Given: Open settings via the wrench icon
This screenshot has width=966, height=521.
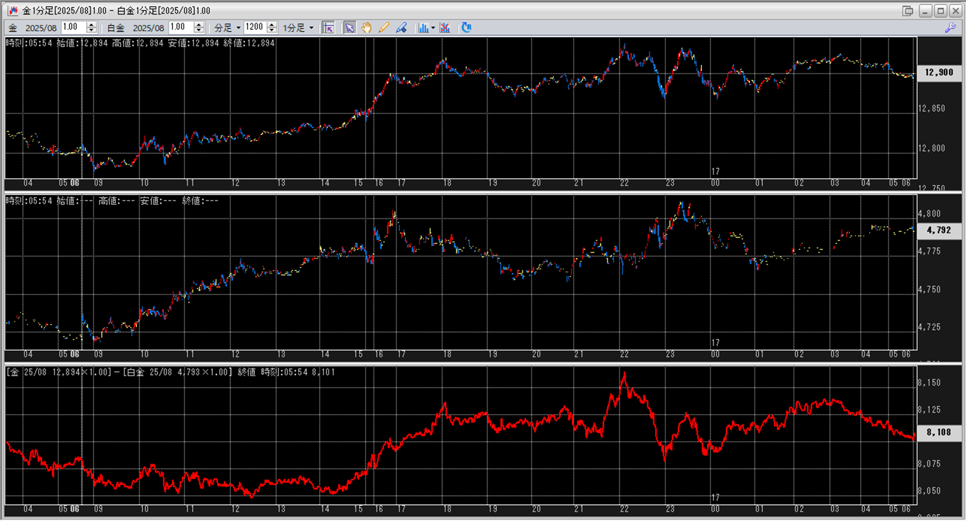Looking at the screenshot, I should [x=950, y=28].
